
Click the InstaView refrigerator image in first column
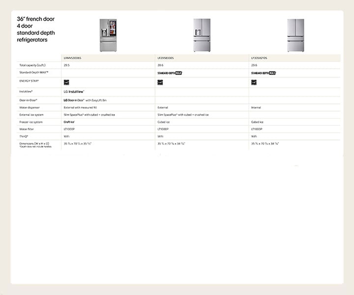point(108,35)
